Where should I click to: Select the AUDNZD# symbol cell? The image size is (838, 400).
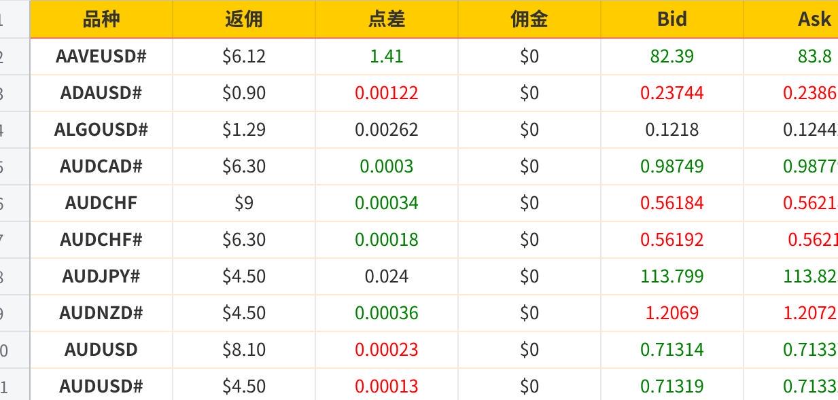point(101,313)
